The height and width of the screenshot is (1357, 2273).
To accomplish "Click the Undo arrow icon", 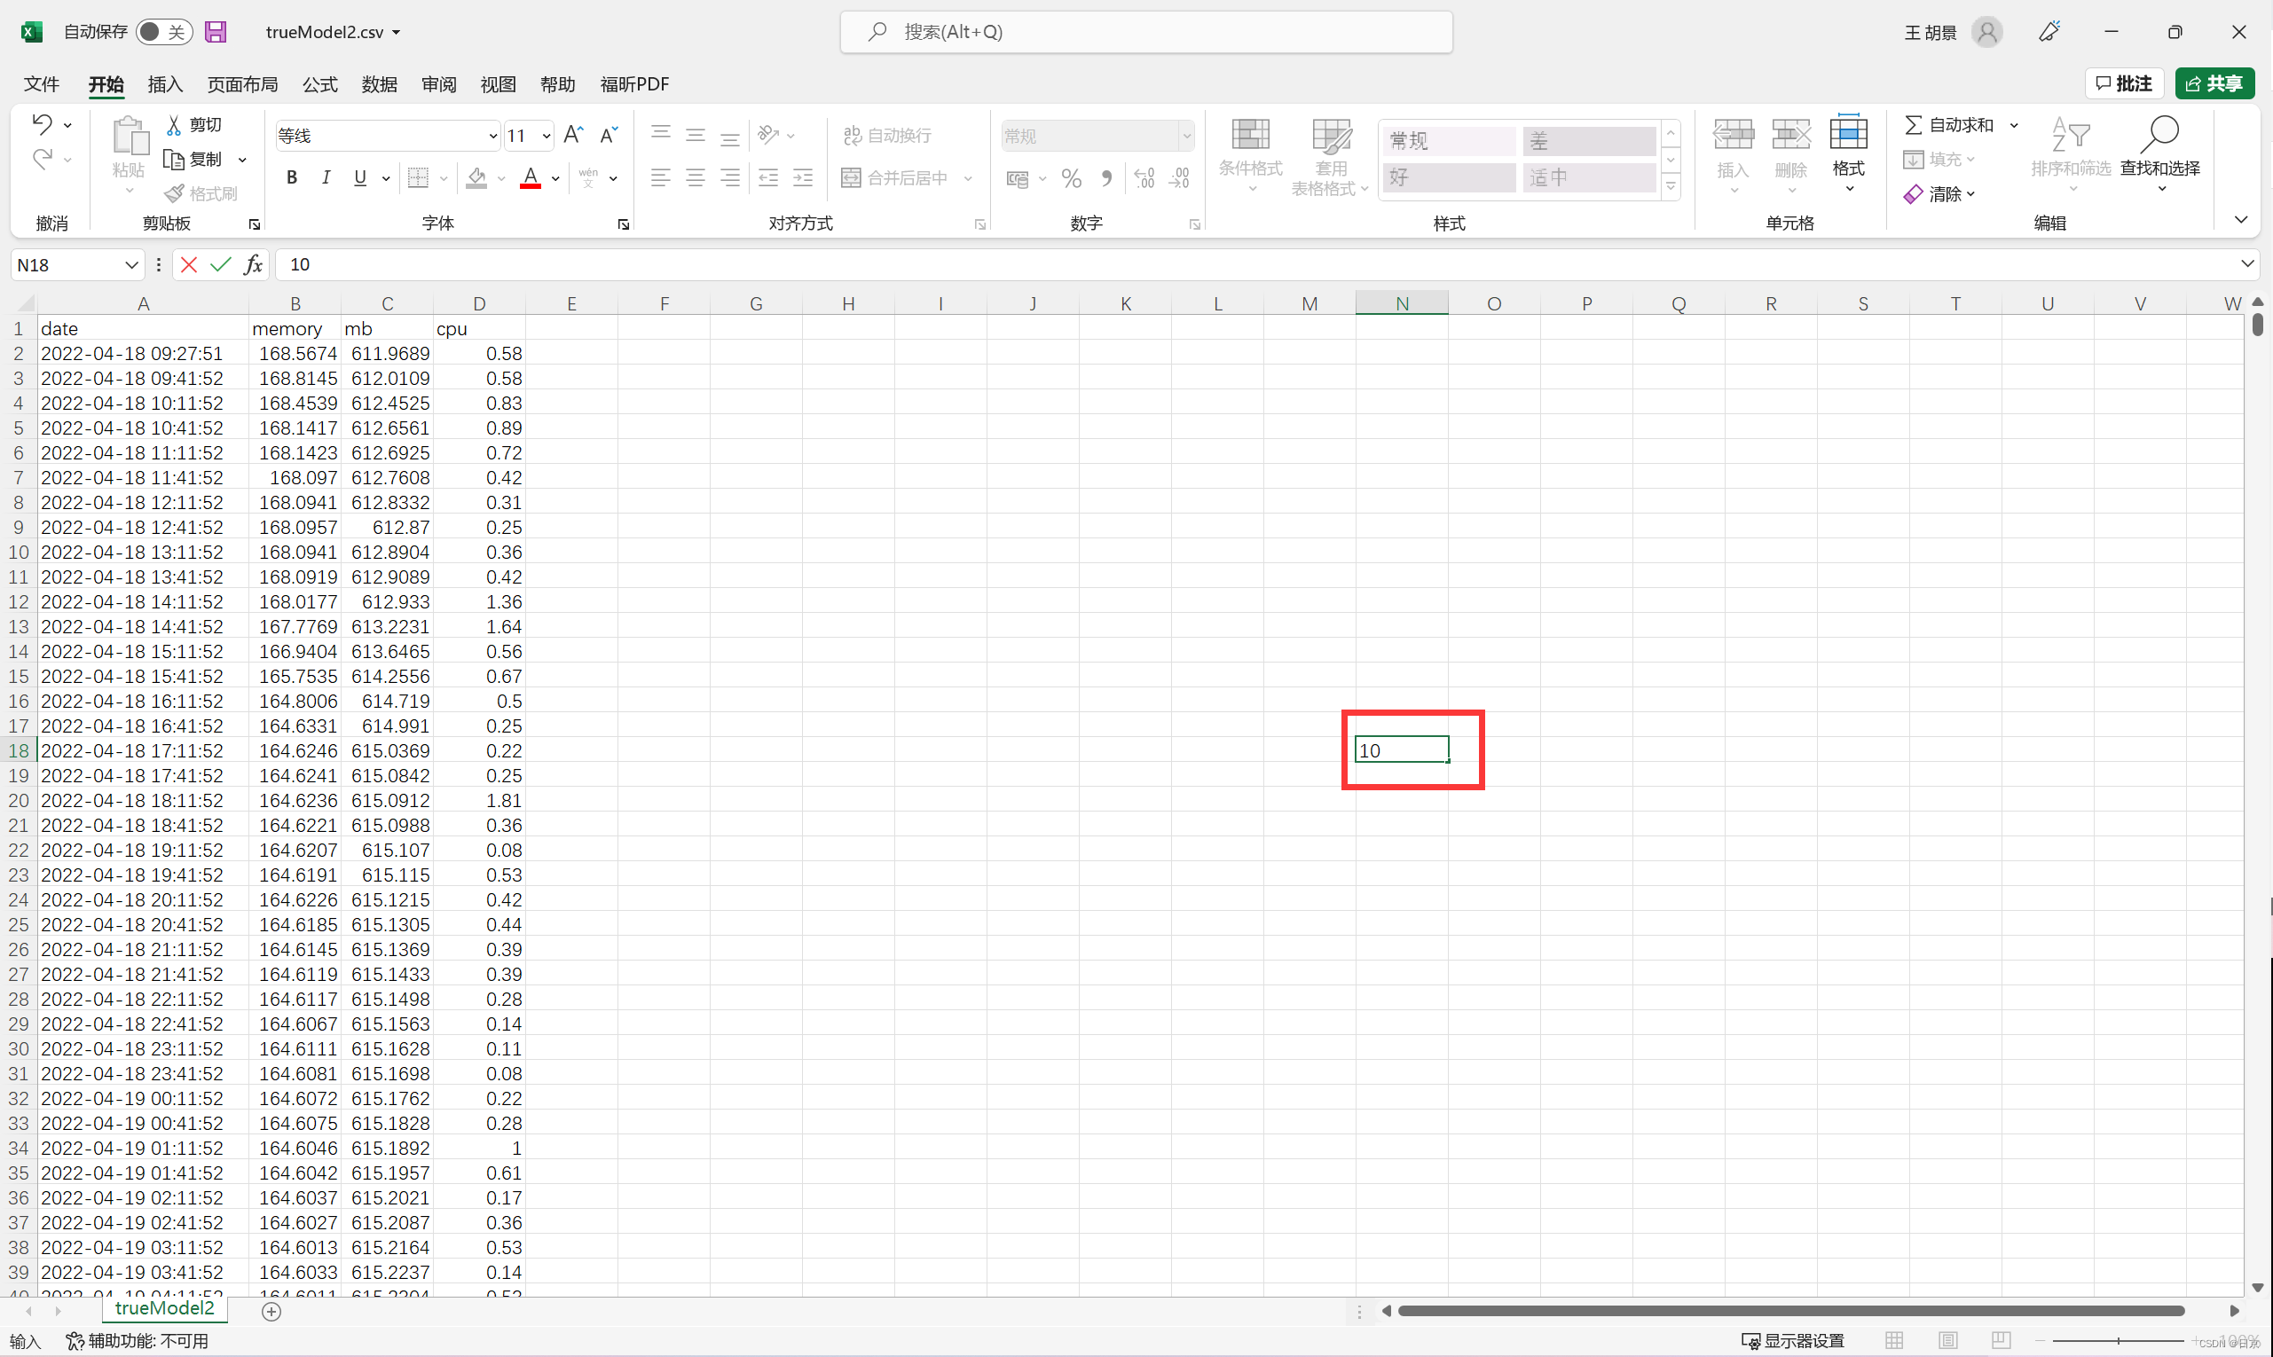I will (42, 123).
